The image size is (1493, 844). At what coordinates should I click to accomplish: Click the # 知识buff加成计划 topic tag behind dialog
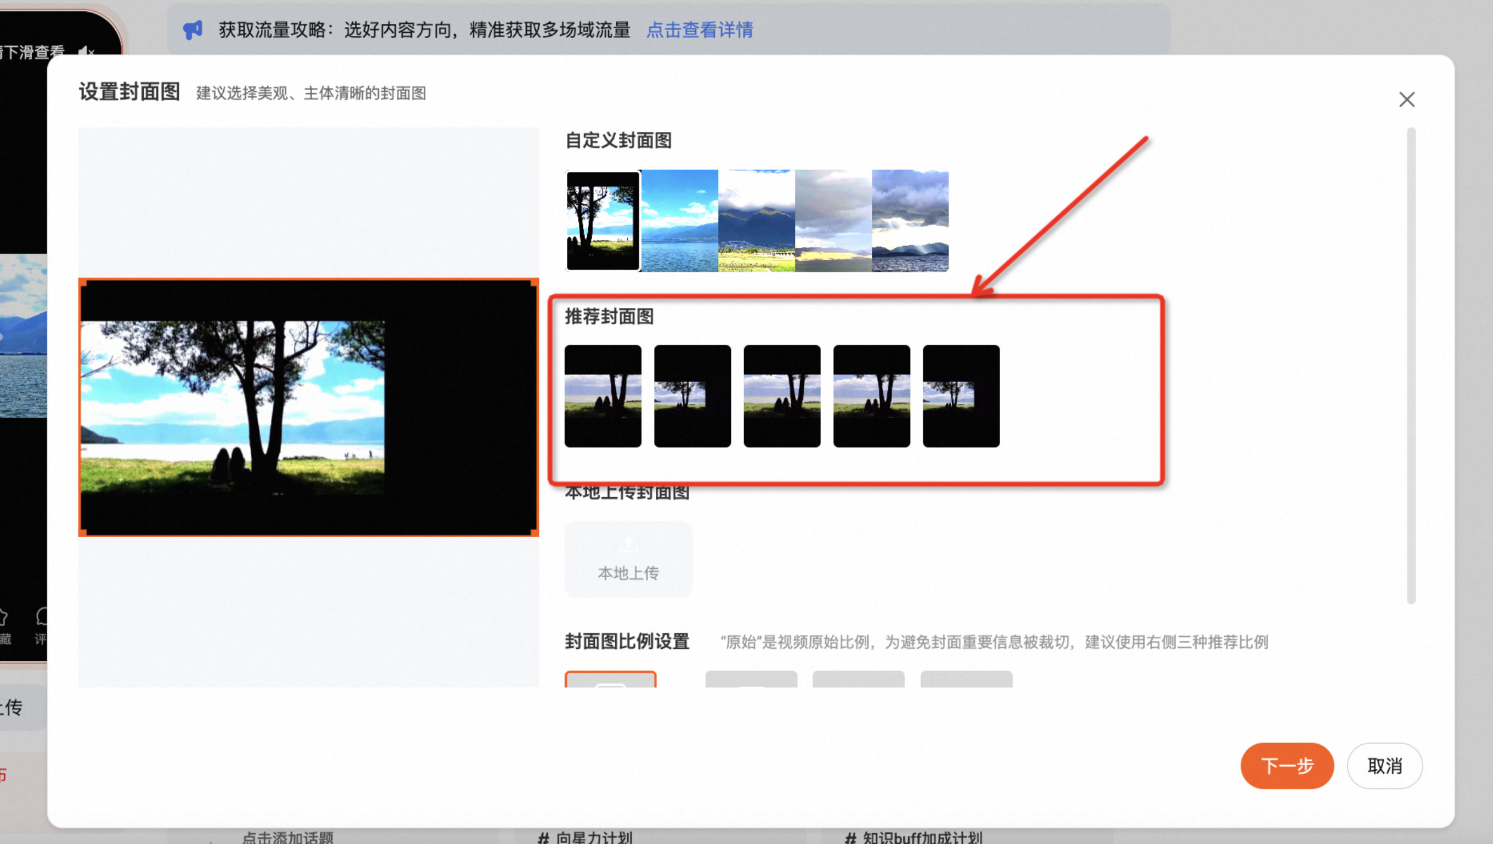pyautogui.click(x=913, y=837)
